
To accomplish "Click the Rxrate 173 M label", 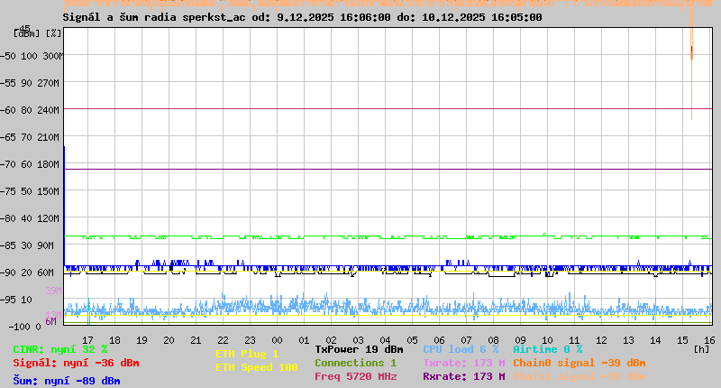I will [463, 376].
